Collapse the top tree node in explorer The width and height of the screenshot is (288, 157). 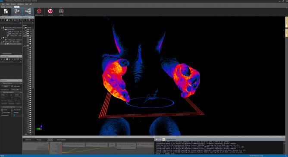[x=2, y=28]
